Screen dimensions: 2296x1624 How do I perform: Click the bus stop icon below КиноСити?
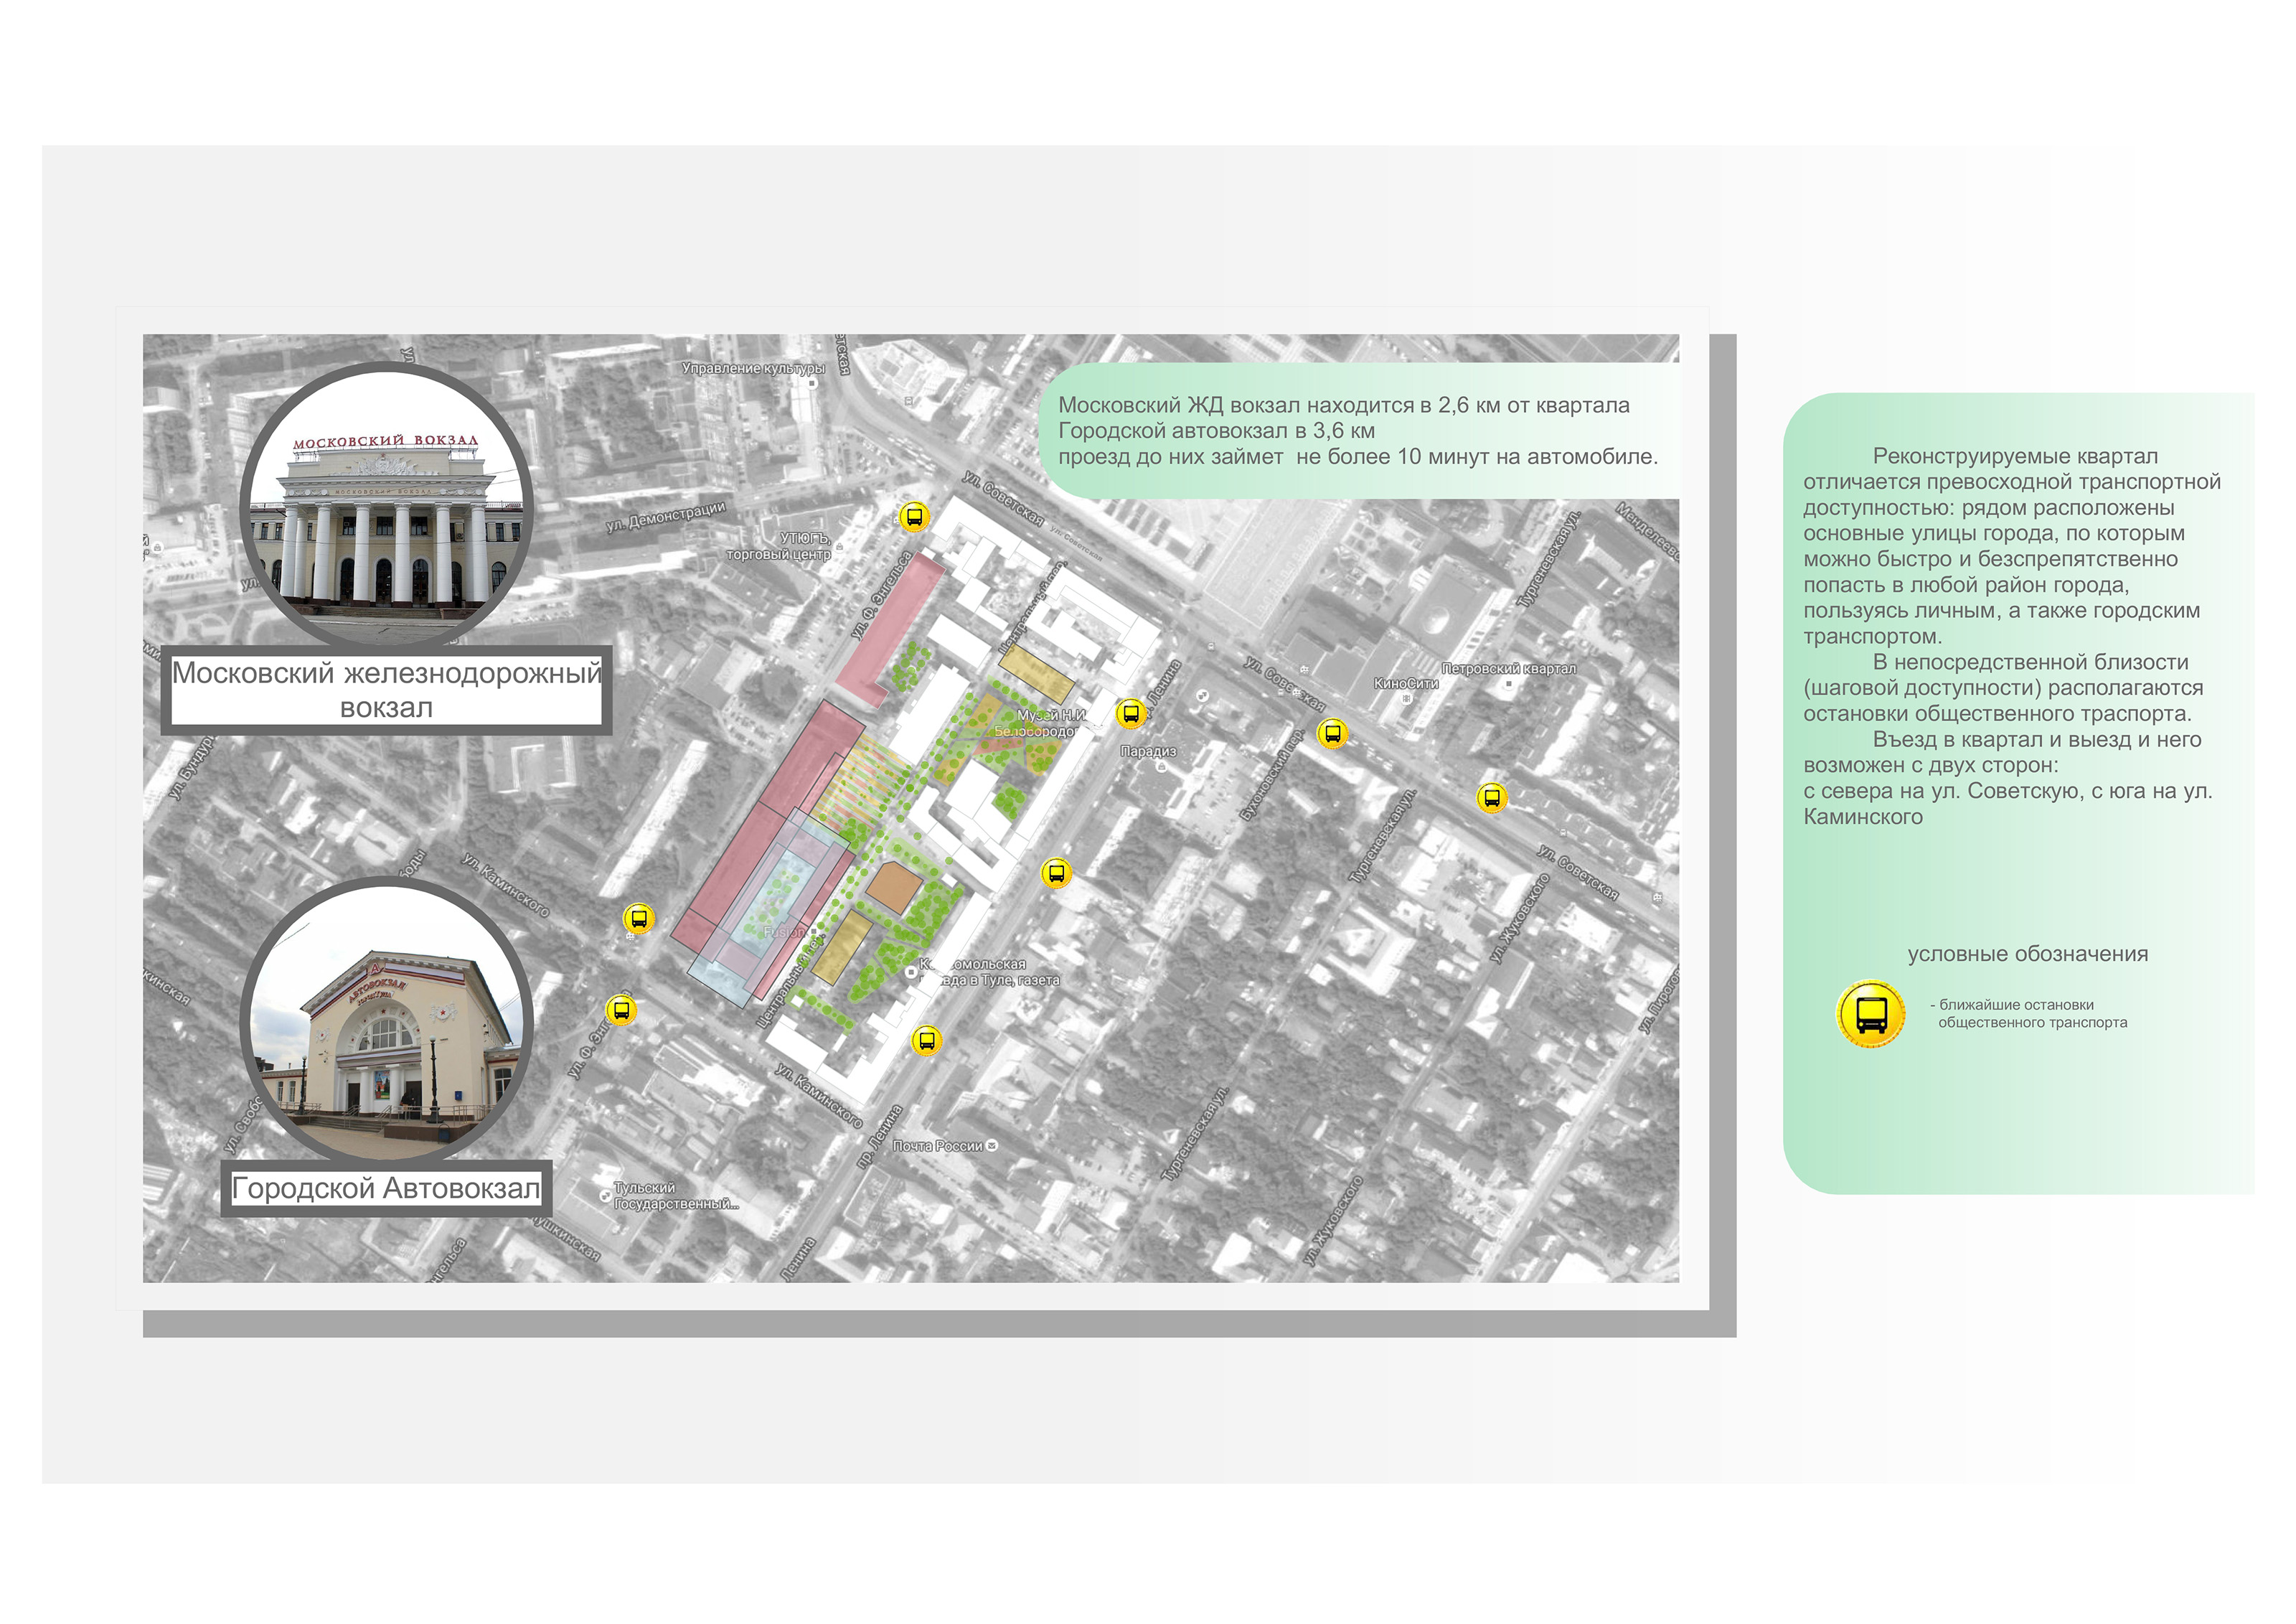1332,733
